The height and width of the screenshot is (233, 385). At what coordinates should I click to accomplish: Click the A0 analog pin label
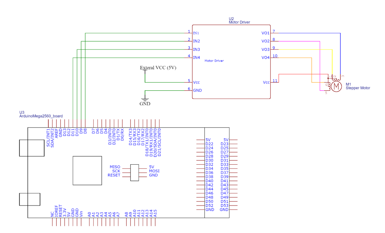[89, 215]
